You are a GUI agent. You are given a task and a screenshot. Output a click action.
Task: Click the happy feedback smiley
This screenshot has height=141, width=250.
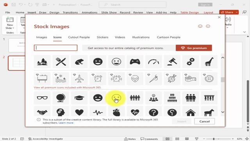tap(200, 26)
